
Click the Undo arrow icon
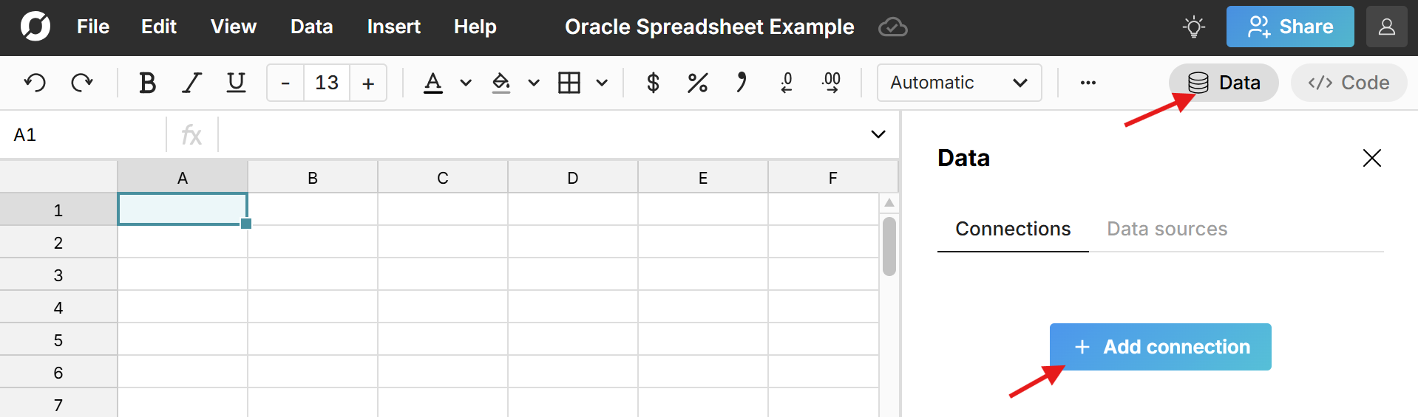pyautogui.click(x=35, y=83)
